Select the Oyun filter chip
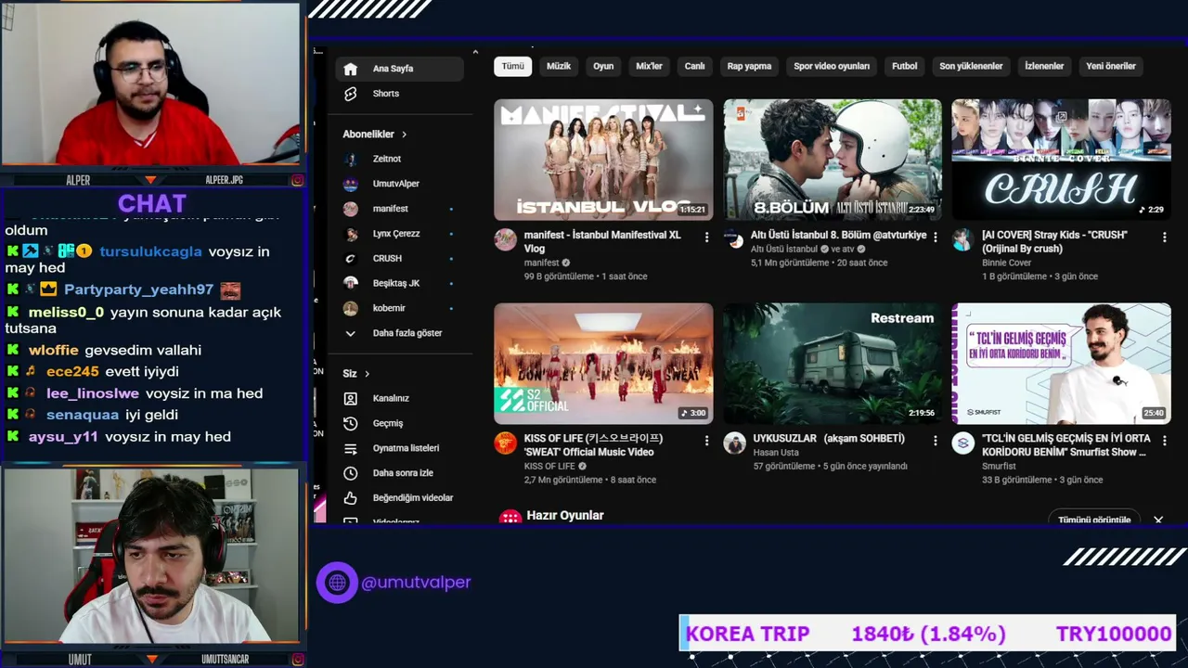Screen dimensions: 1188x668 (x=603, y=66)
